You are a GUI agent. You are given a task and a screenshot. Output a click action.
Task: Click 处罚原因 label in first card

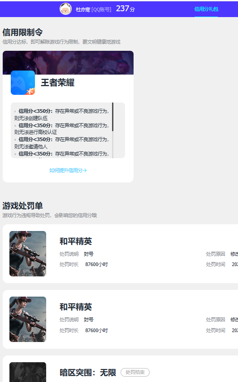point(216,254)
